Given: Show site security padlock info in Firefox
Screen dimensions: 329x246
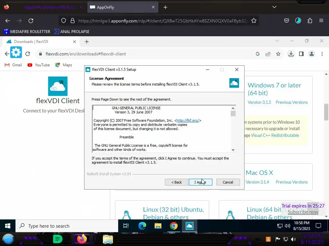Looking at the screenshot, I should (x=73, y=21).
